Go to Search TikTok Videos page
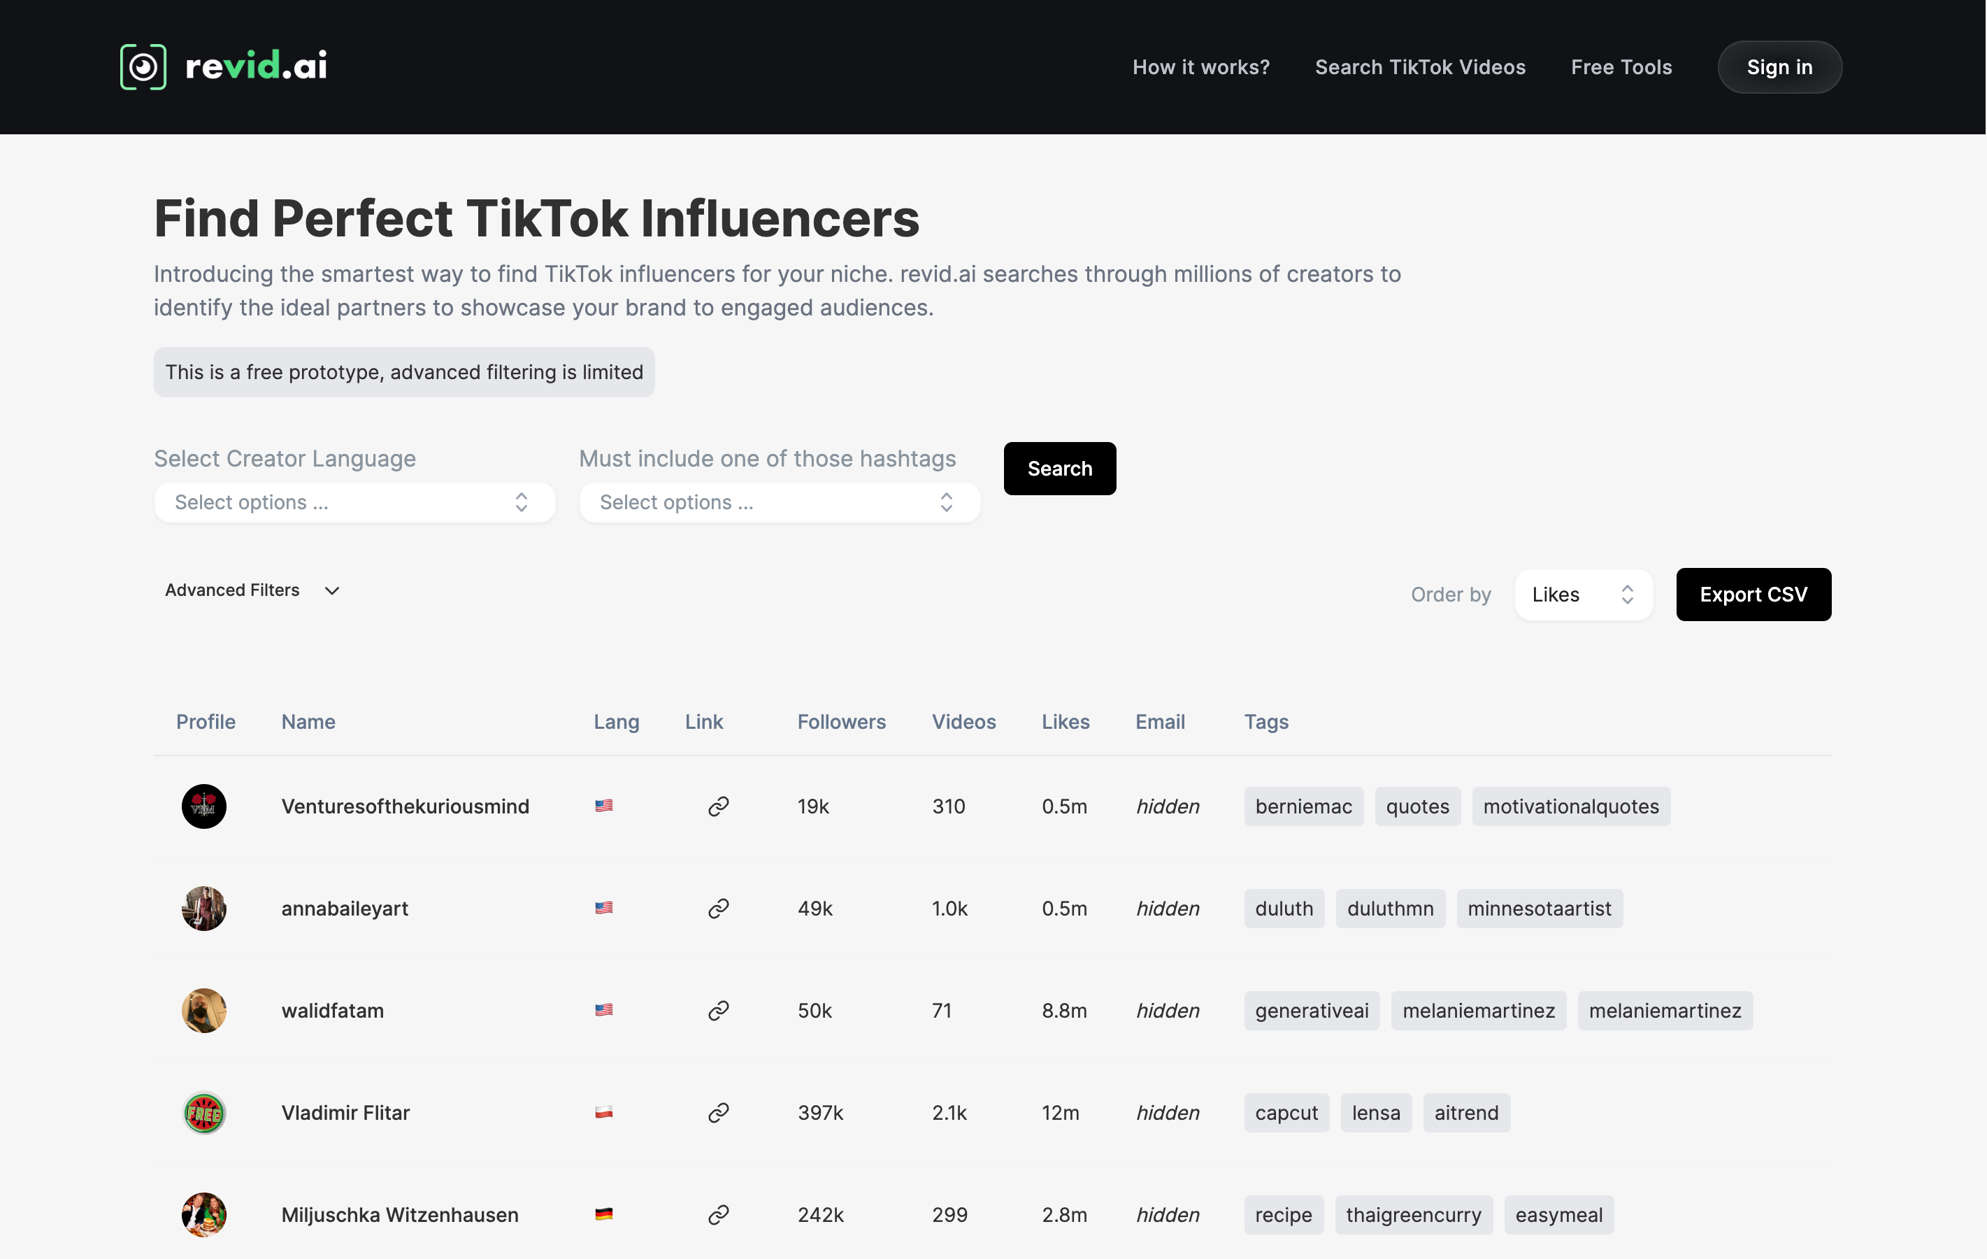 pyautogui.click(x=1419, y=67)
